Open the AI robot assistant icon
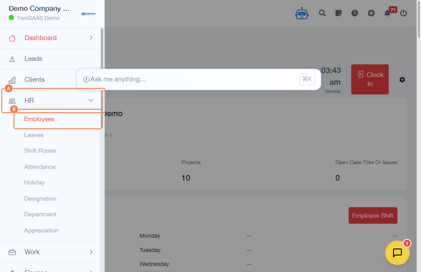Image resolution: width=421 pixels, height=272 pixels. point(302,13)
